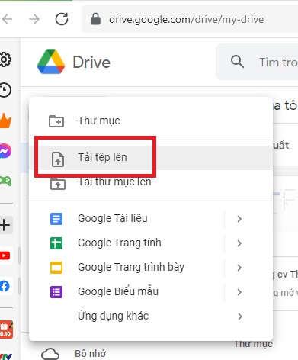Select Google Trang trình bày menu item
The width and height of the screenshot is (298, 360).
tap(151, 268)
